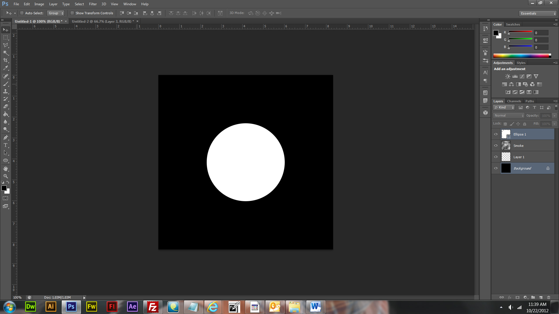Image resolution: width=559 pixels, height=314 pixels.
Task: Select the Pen tool
Action: [x=6, y=138]
